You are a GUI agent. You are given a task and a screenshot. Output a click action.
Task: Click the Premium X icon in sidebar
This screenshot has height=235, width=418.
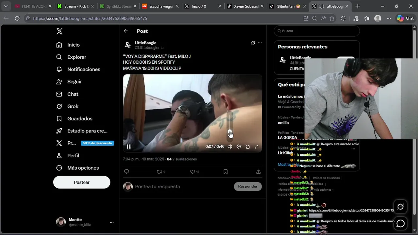tap(59, 143)
